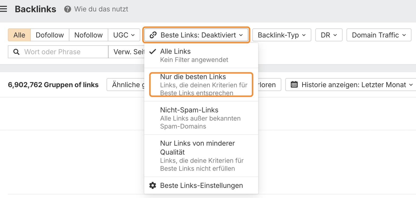Choose Nicht-Spam-Links from the menu
The height and width of the screenshot is (198, 416).
click(201, 118)
